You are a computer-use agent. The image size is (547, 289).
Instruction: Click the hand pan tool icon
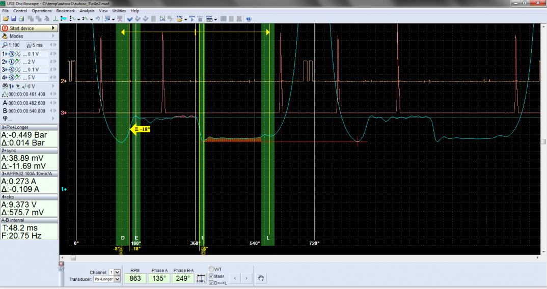262,278
